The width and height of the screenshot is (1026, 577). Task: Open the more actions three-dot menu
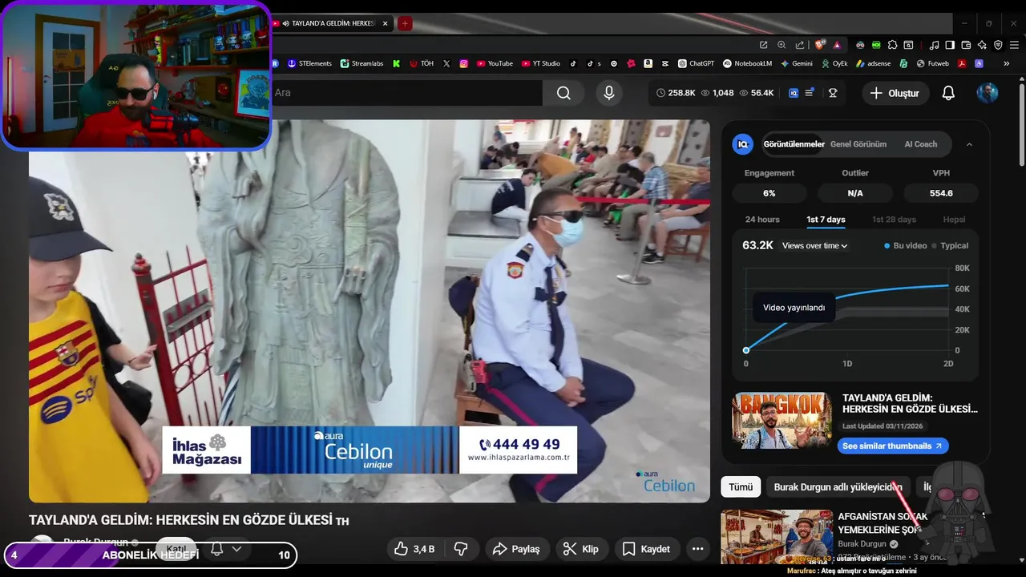pyautogui.click(x=698, y=549)
